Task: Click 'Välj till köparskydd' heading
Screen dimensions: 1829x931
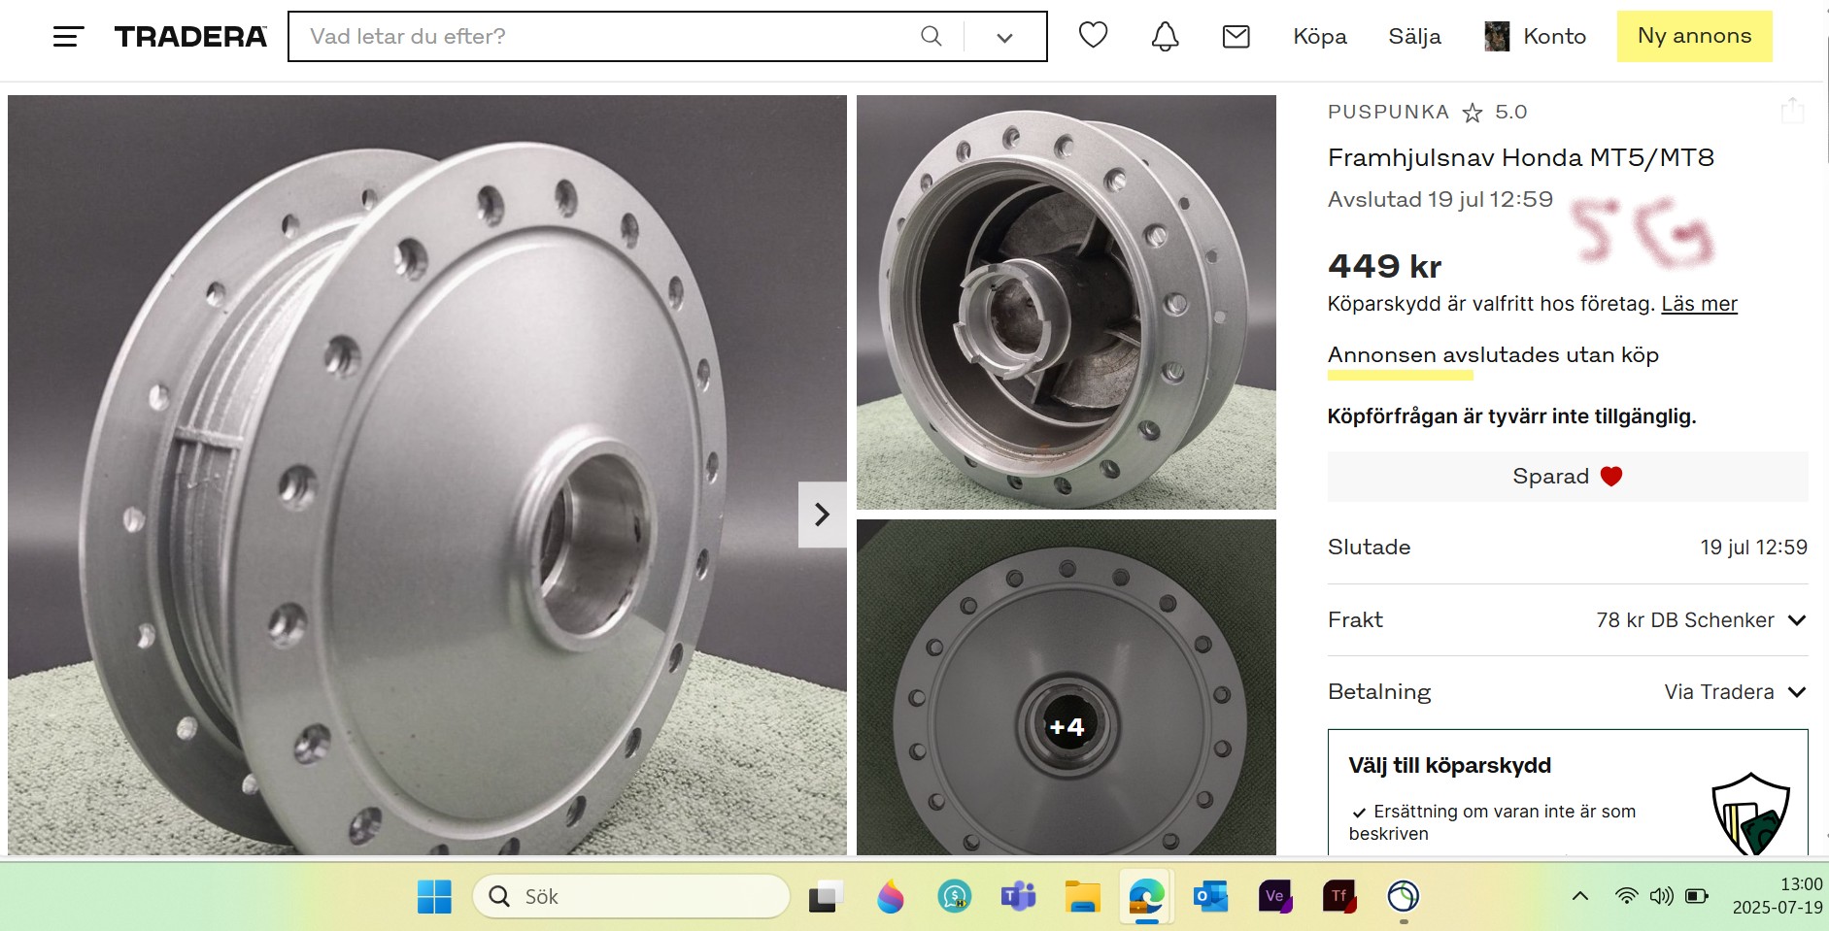Action: [x=1449, y=765]
